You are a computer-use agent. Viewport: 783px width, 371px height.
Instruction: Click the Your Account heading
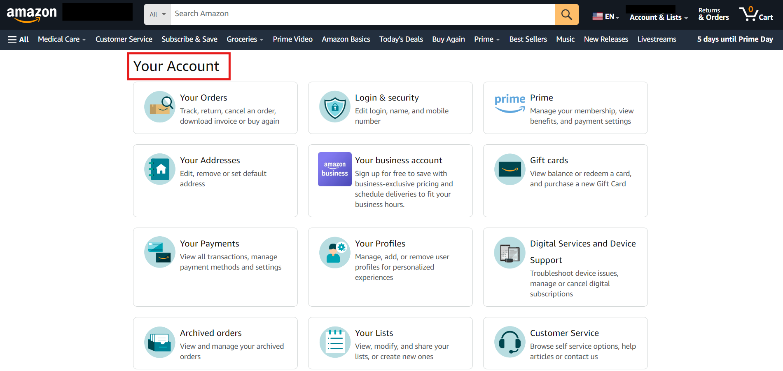176,66
